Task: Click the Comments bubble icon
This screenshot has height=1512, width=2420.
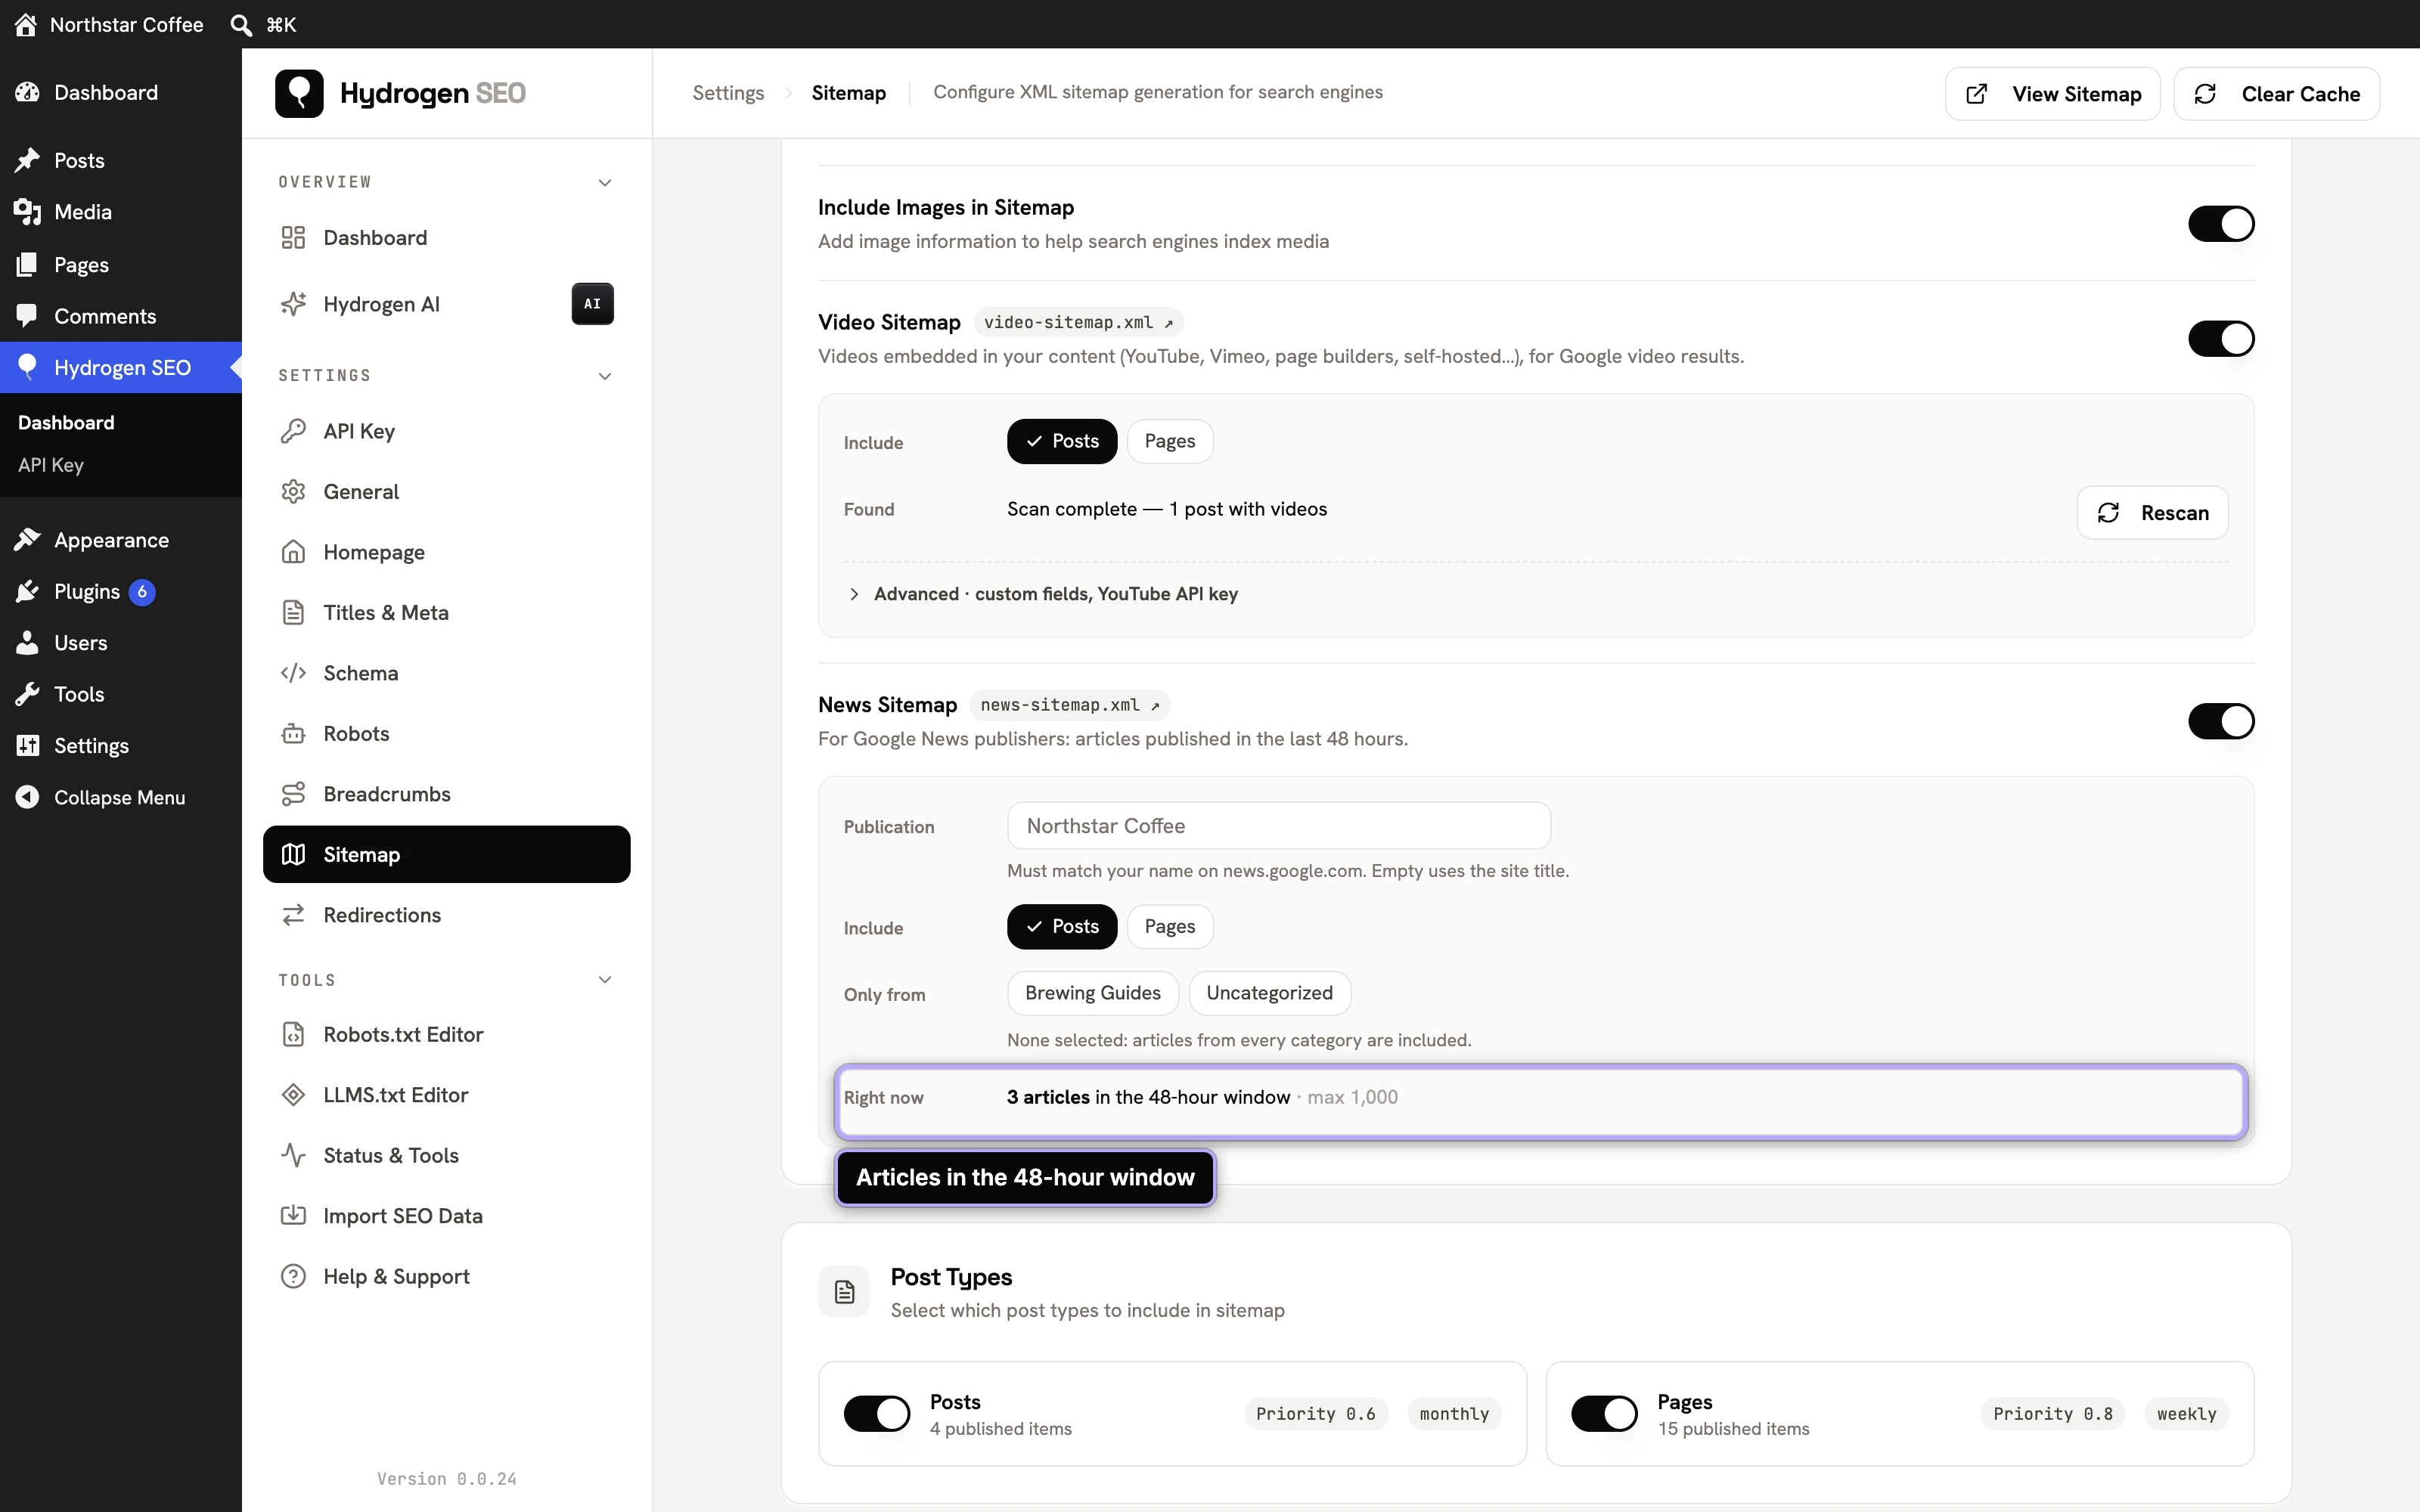Action: (27, 316)
